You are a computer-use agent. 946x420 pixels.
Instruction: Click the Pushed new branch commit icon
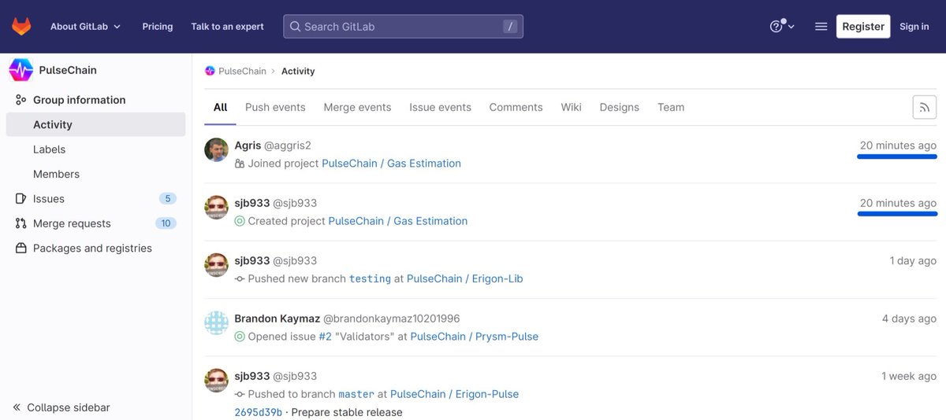click(x=240, y=278)
